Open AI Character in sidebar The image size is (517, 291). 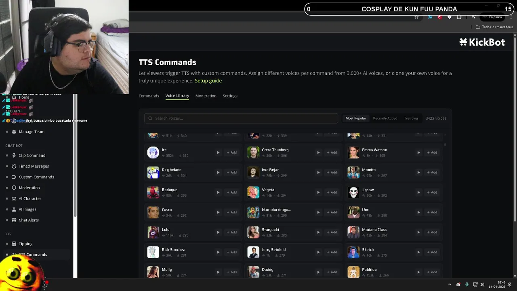[x=30, y=198]
